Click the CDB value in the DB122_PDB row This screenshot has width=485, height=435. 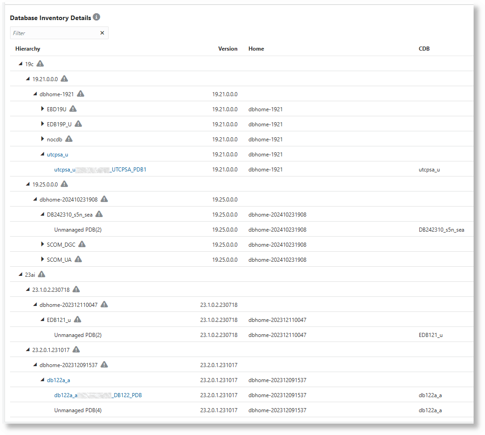pyautogui.click(x=430, y=395)
